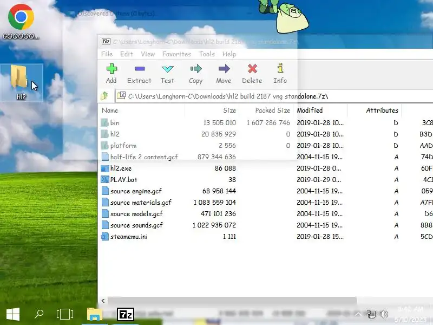Click the Test toolbar icon
Screen dimensions: 433x325
[167, 69]
